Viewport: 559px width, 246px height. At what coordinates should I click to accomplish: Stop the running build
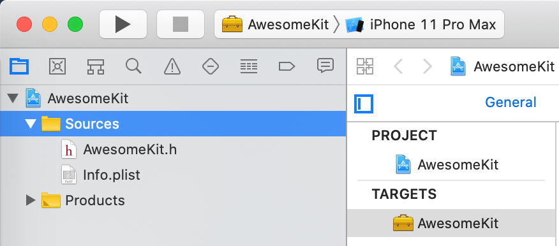click(181, 24)
